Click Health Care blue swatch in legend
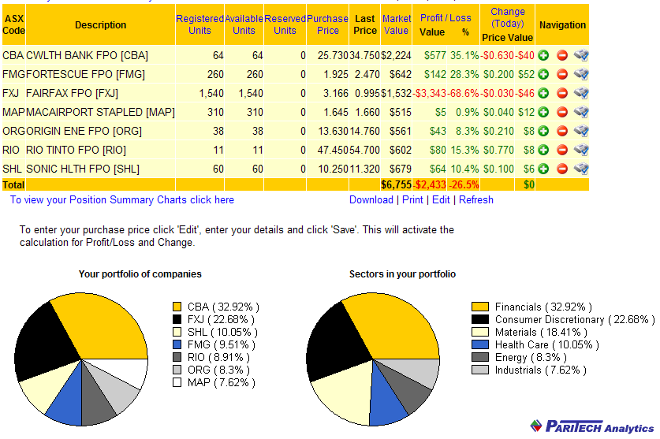Viewport: 660px width, 439px height. click(x=480, y=344)
